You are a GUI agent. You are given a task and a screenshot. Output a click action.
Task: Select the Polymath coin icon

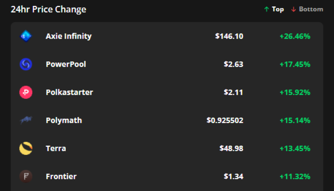[26, 120]
